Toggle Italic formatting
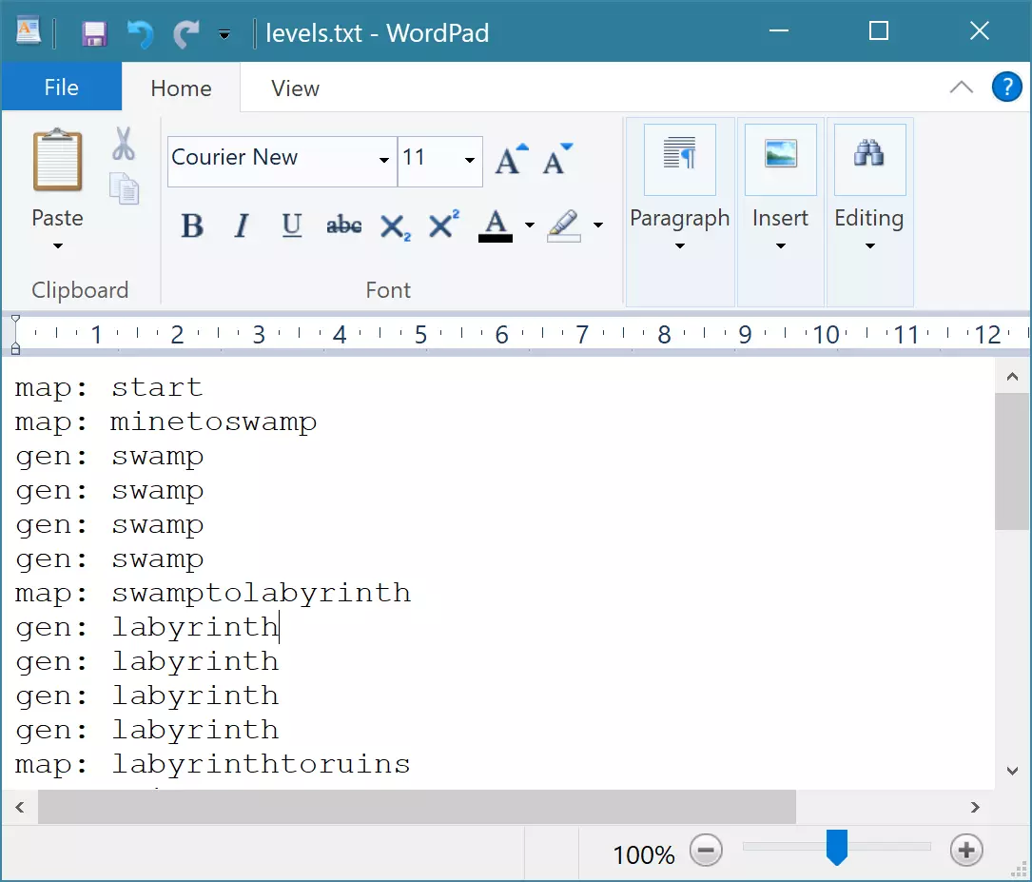This screenshot has width=1032, height=882. (x=242, y=226)
